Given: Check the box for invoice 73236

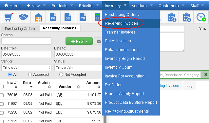Looking at the screenshot, I should pyautogui.click(x=2, y=113).
